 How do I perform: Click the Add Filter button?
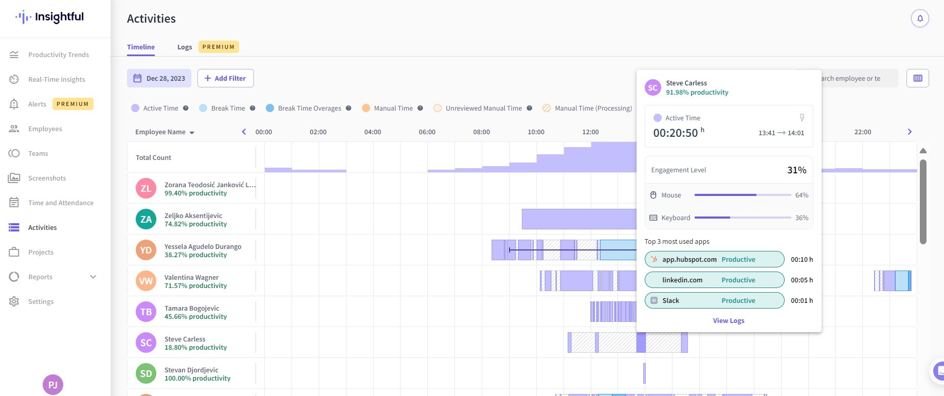[x=225, y=78]
